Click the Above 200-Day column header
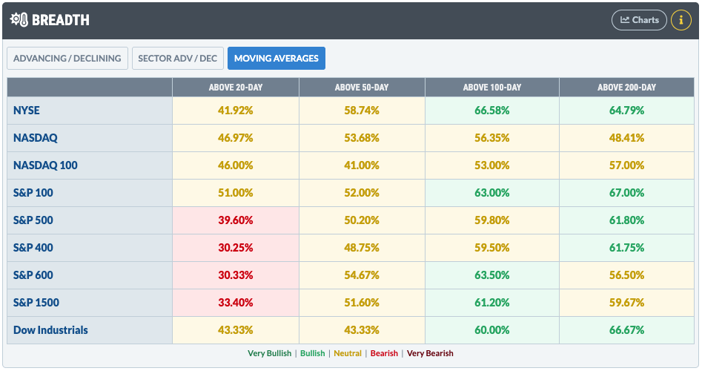This screenshot has width=702, height=371. click(626, 88)
